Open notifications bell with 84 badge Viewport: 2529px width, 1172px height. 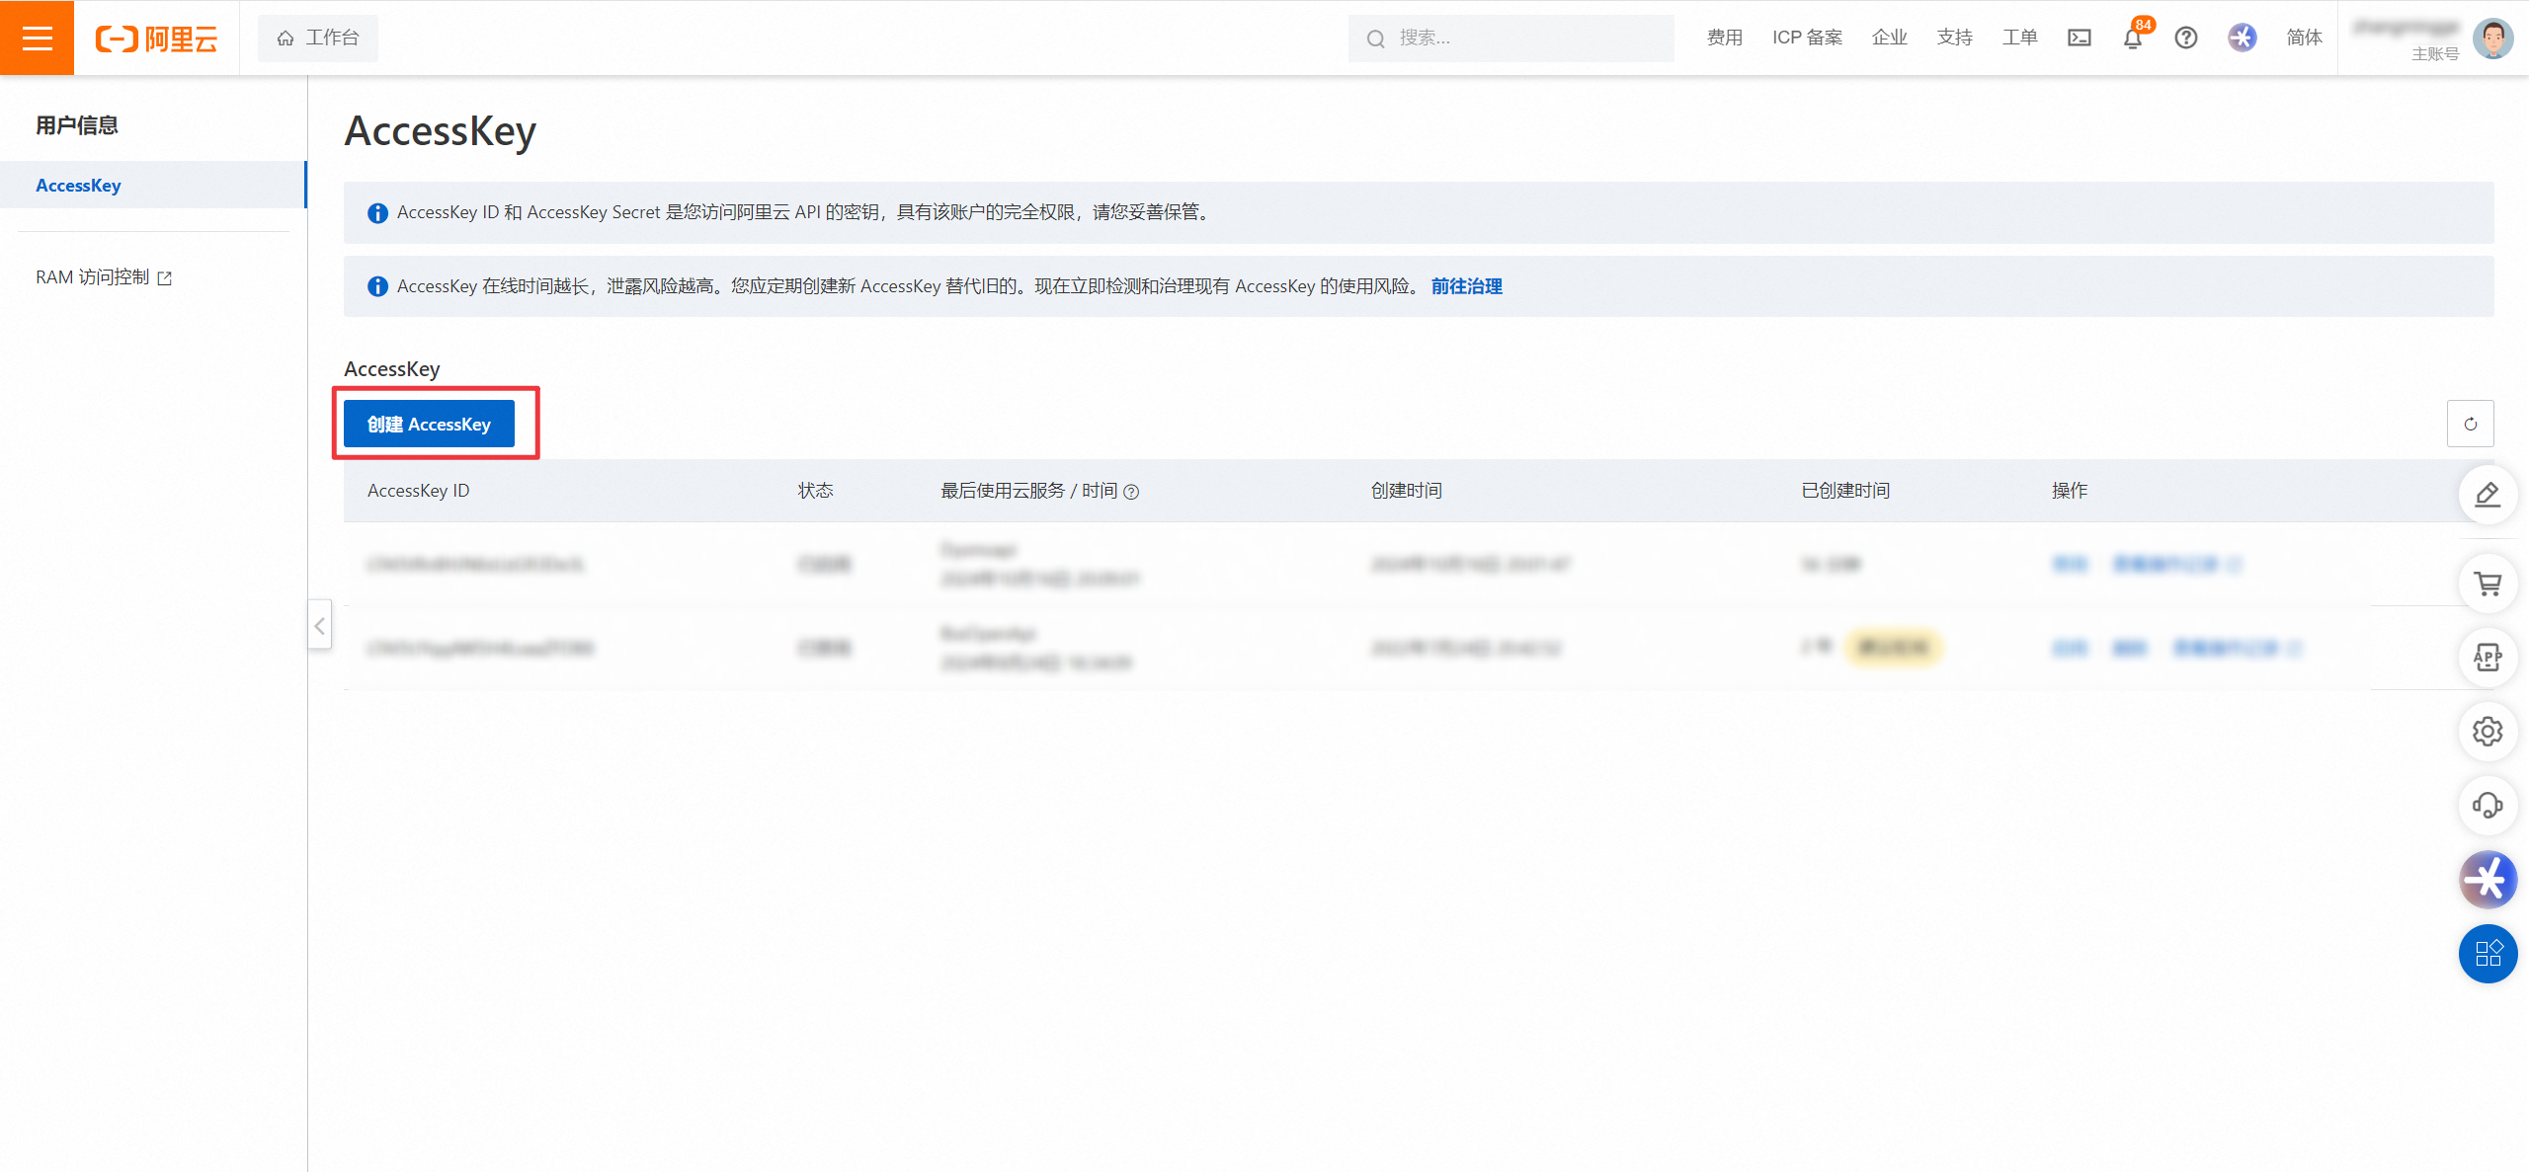2133,38
